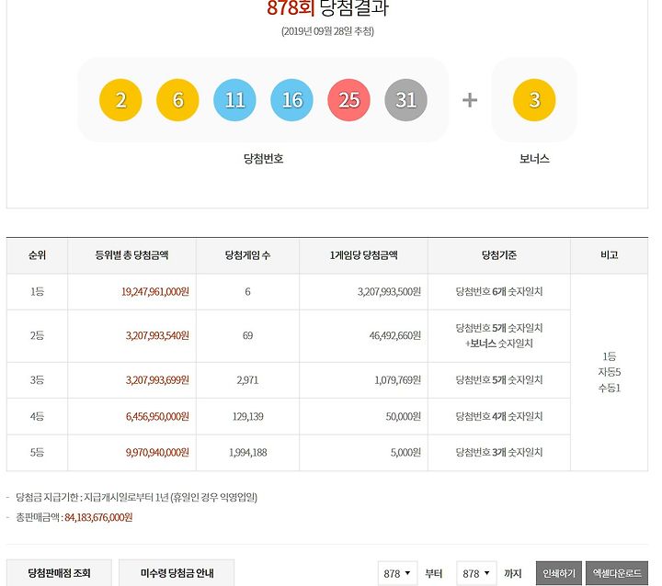Select the draw date text 2019년 09월 28일 추첨
Viewport: 662px width, 586px height.
click(327, 31)
